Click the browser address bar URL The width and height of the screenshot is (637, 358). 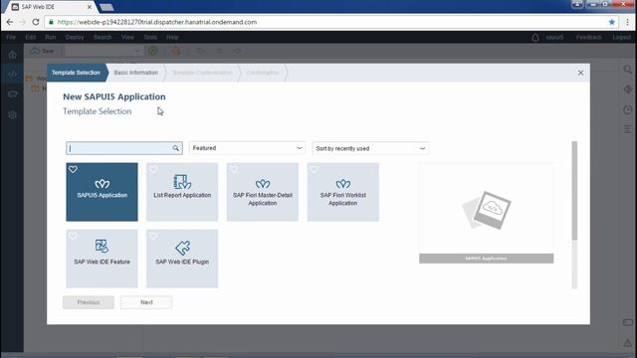pyautogui.click(x=157, y=22)
